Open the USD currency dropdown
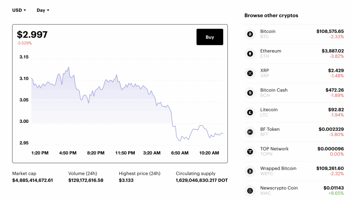The width and height of the screenshot is (351, 200). [x=19, y=10]
